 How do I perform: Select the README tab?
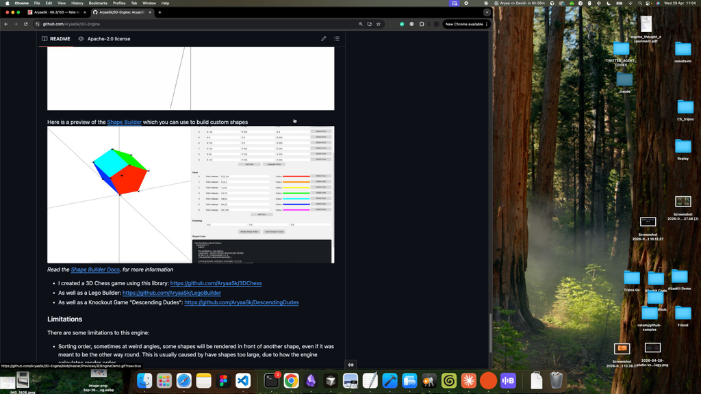[x=56, y=39]
